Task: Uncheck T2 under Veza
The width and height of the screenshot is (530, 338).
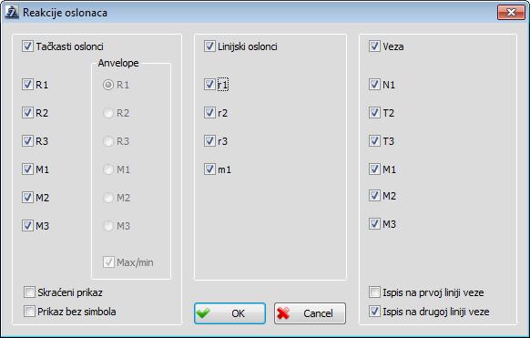Action: 374,113
